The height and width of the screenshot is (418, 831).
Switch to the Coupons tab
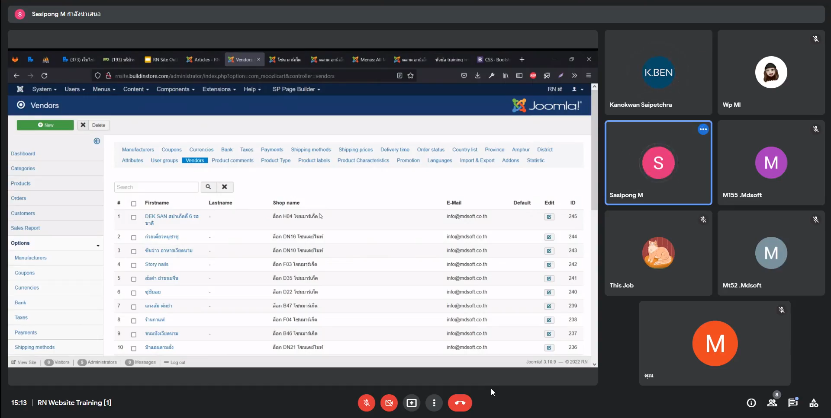tap(171, 150)
